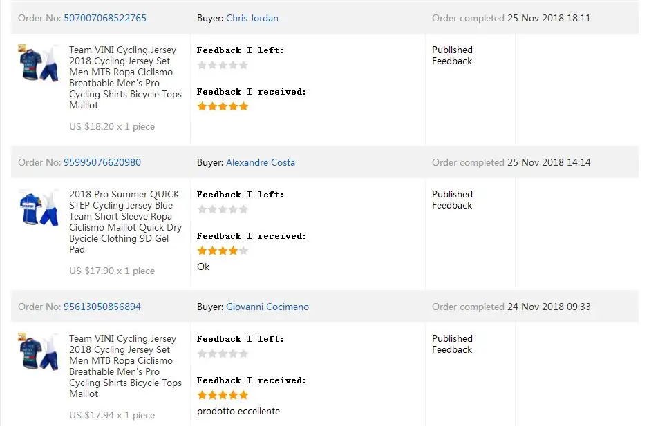
Task: Open order number 507007068522765
Action: point(105,18)
